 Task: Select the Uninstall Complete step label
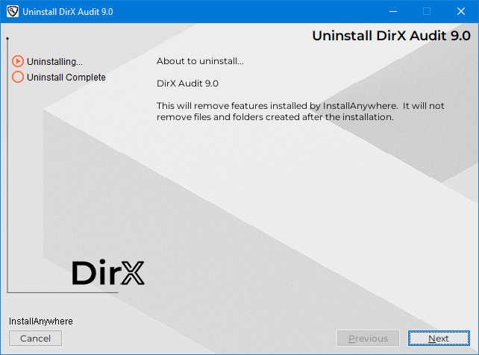pyautogui.click(x=66, y=77)
